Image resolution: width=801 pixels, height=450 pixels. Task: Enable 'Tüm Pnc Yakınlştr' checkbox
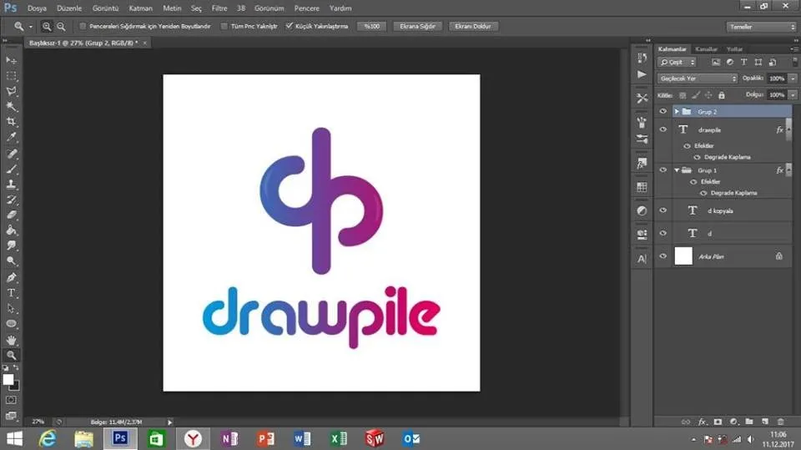coord(224,26)
